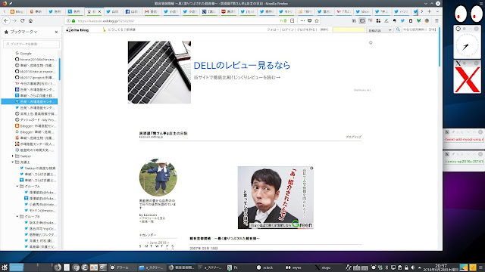Click the DELLのレビュー見るなら ad link

242,66
